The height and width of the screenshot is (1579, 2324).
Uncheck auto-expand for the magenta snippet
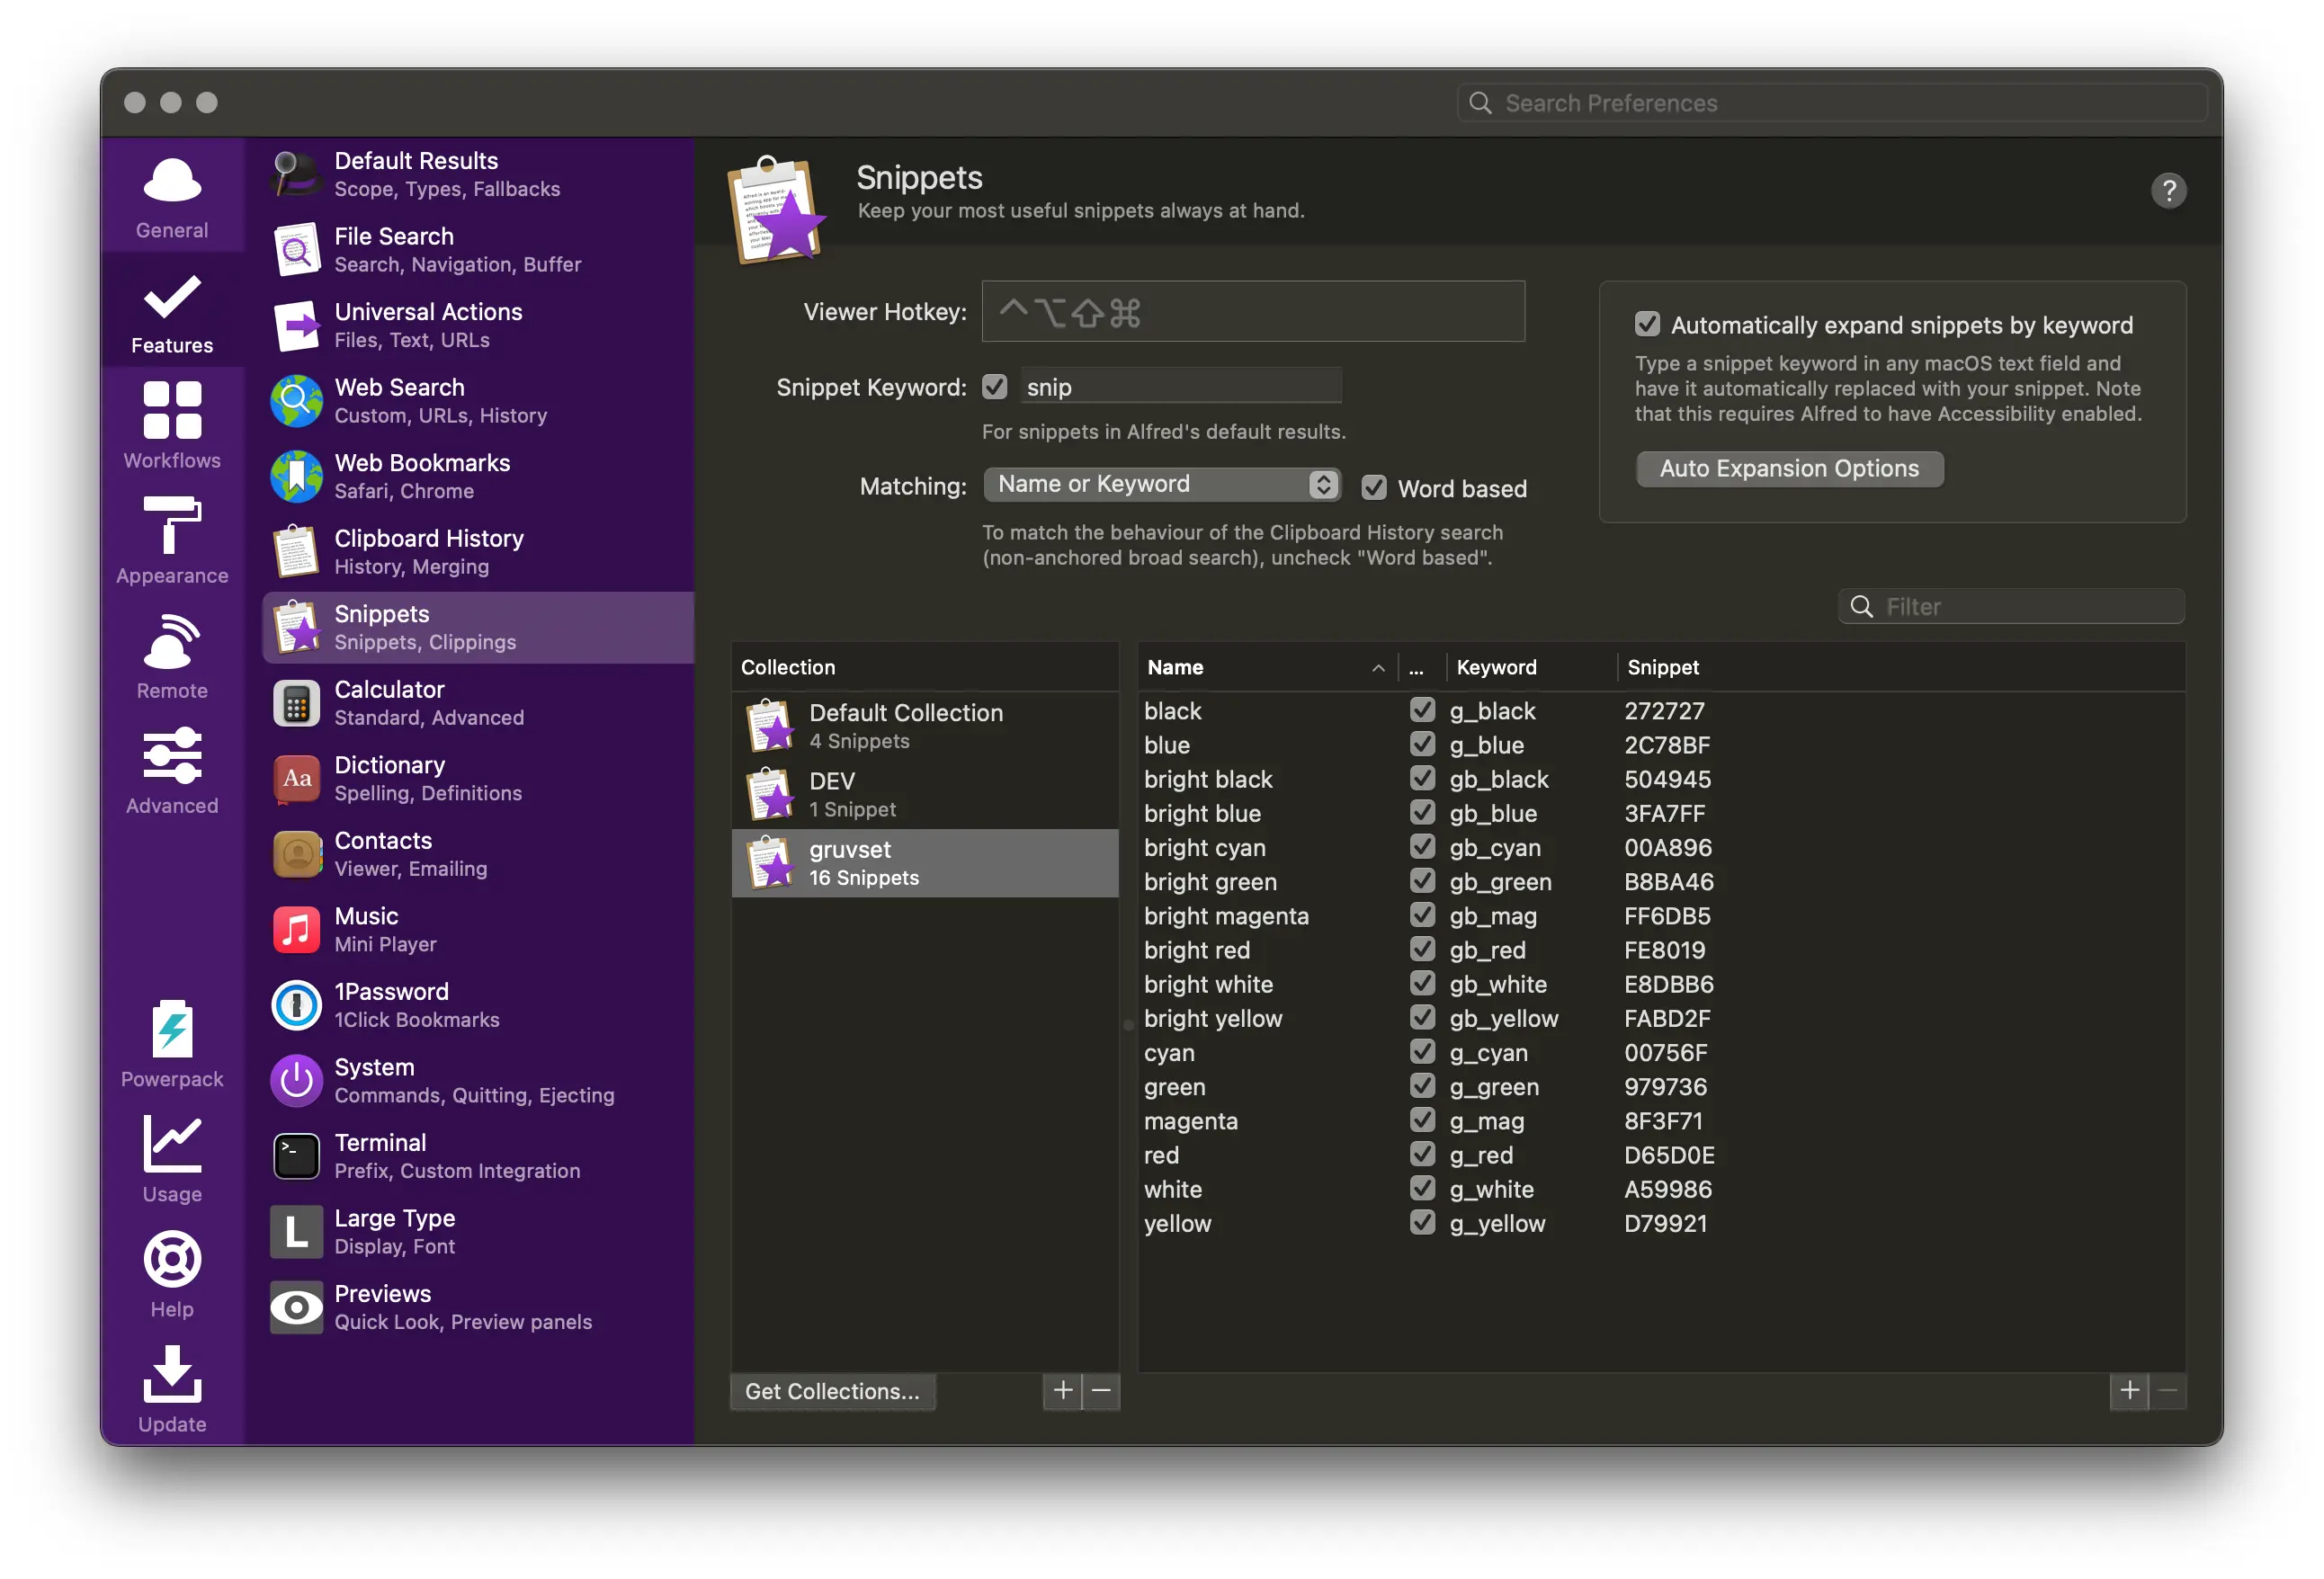[1422, 1119]
